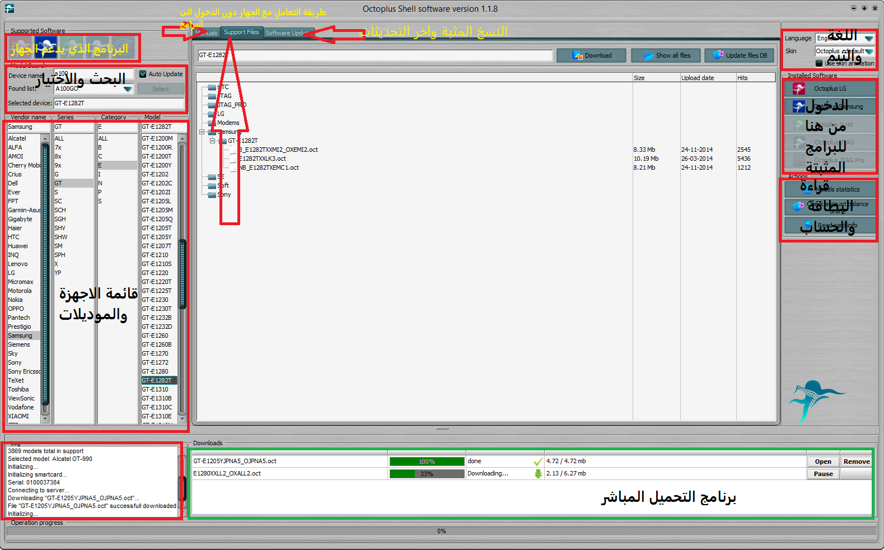Image resolution: width=884 pixels, height=550 pixels.
Task: Click the Upload date column header
Action: pos(708,78)
